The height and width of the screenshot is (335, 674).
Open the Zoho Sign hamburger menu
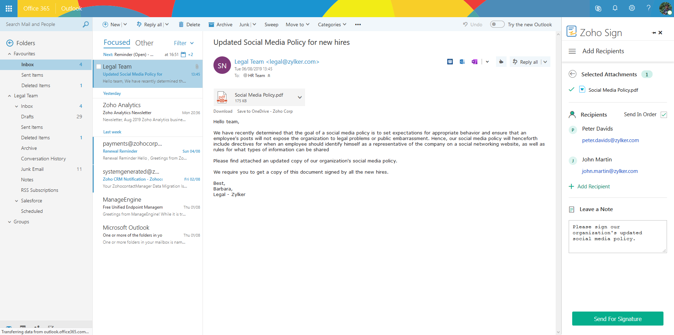(x=572, y=51)
